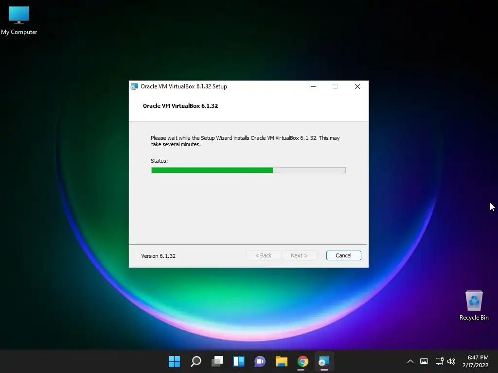Click the 'Oracle VM VirtualBox 6.1.32' bold heading

180,106
